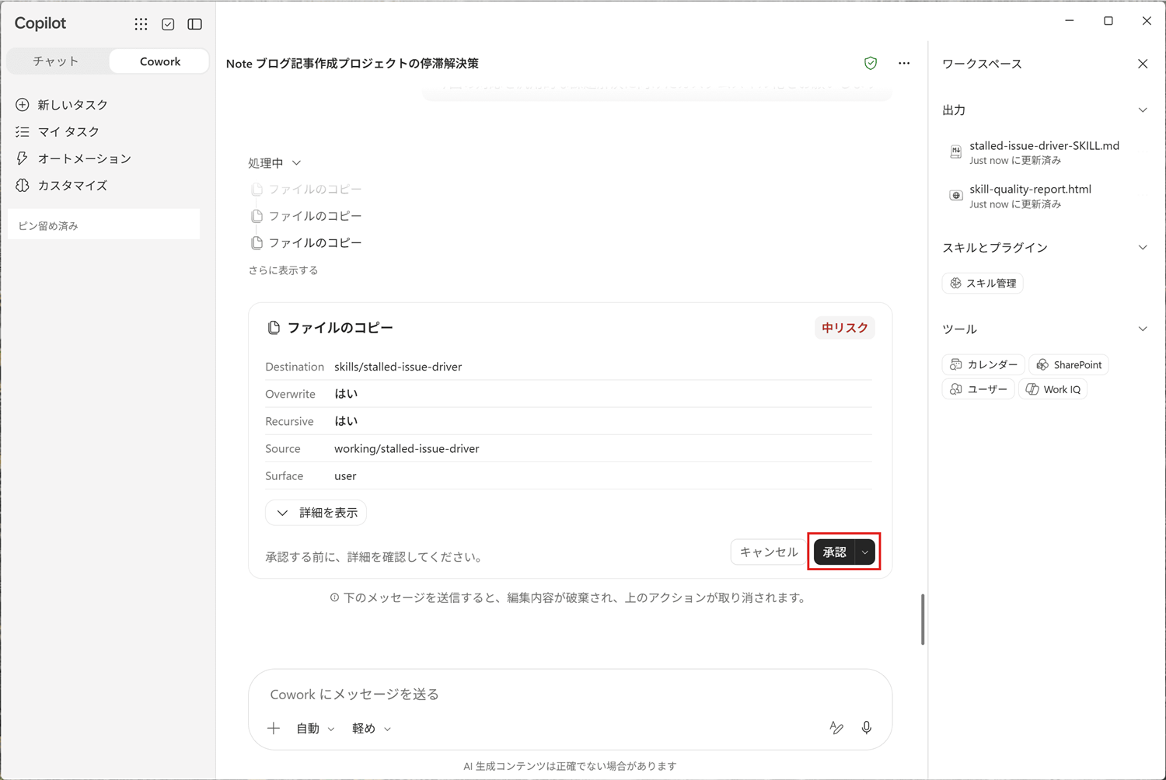Click the microphone icon in message box

tap(866, 728)
